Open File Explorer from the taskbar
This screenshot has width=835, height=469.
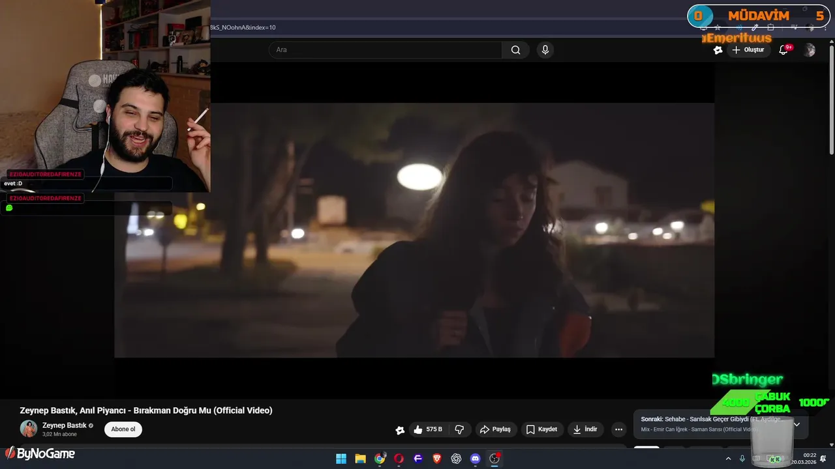pyautogui.click(x=360, y=459)
